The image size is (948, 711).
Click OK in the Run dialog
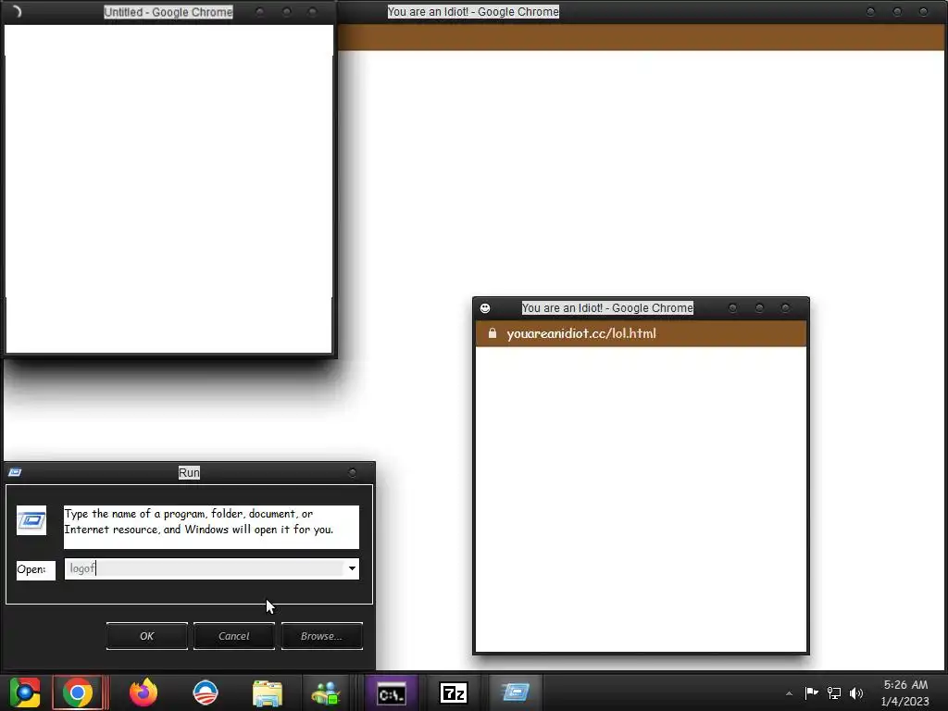tap(147, 636)
